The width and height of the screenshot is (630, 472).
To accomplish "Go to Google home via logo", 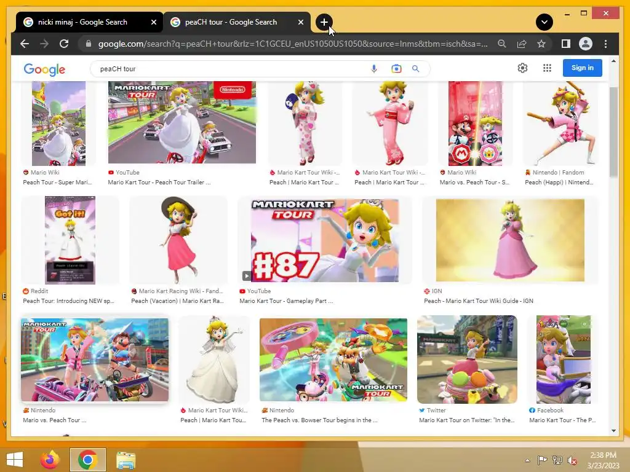I will click(x=44, y=69).
